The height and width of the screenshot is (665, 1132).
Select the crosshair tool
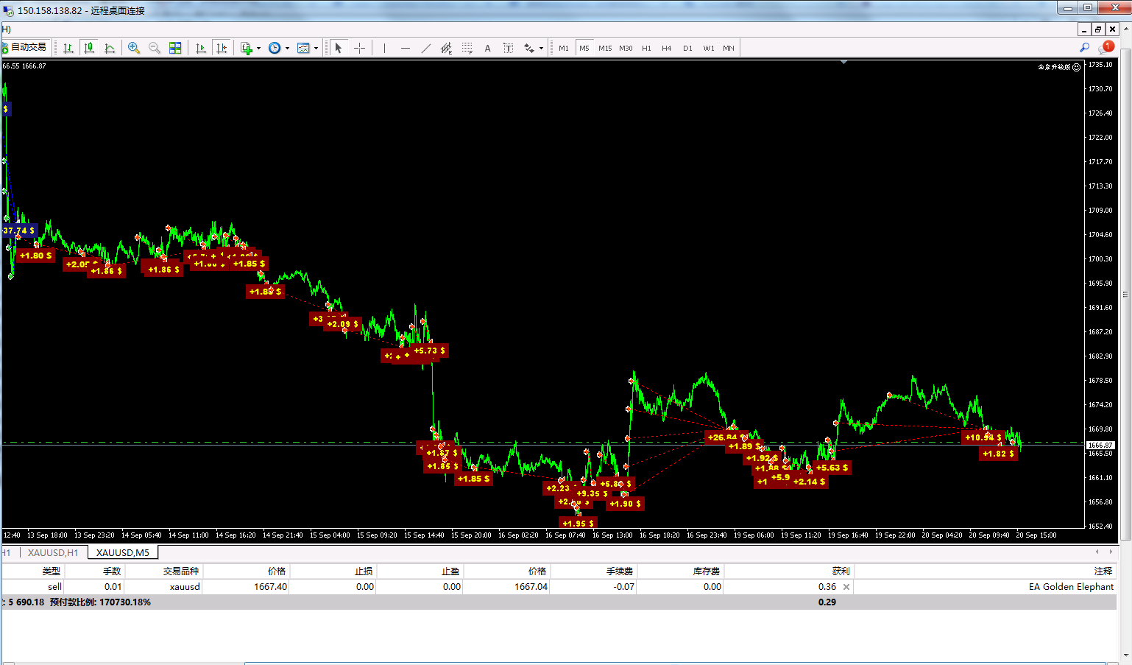[359, 48]
